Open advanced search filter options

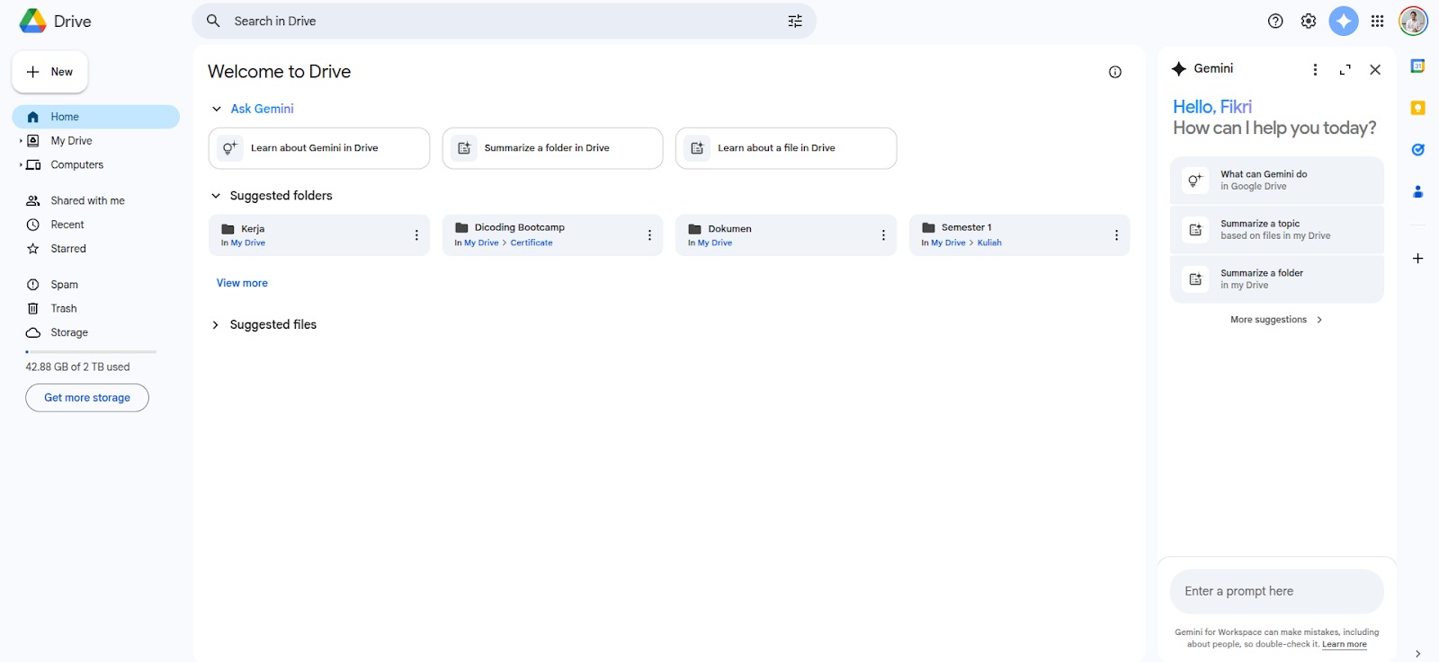[795, 21]
